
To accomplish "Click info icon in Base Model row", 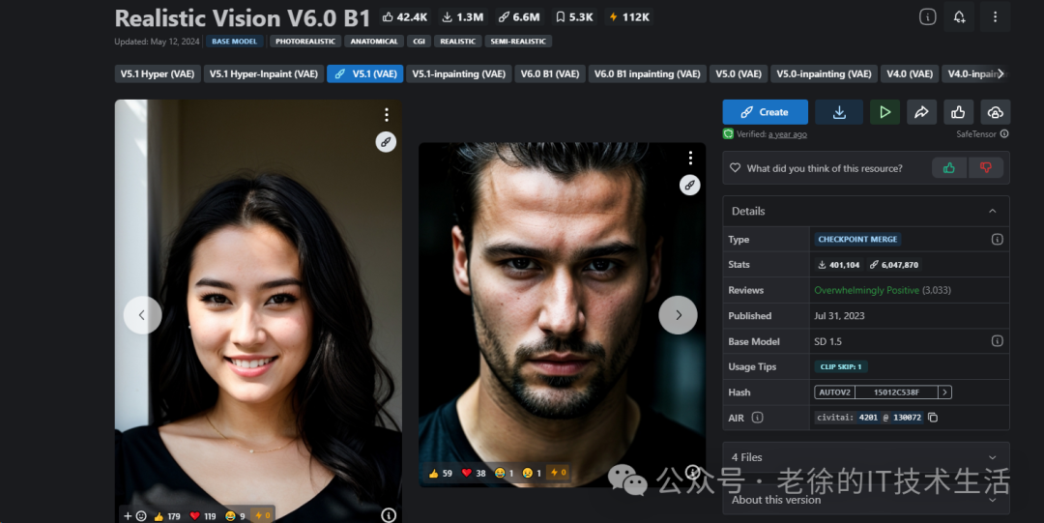I will [997, 341].
